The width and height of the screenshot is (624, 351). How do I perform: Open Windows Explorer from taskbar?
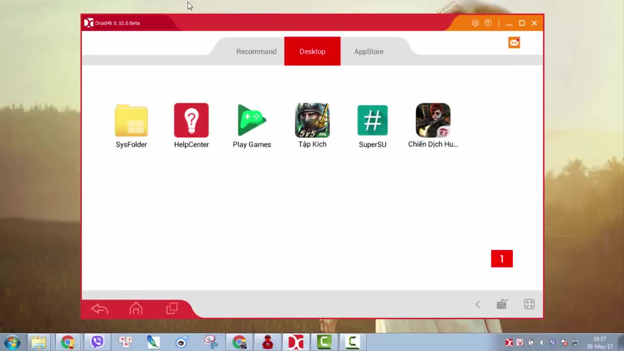39,342
